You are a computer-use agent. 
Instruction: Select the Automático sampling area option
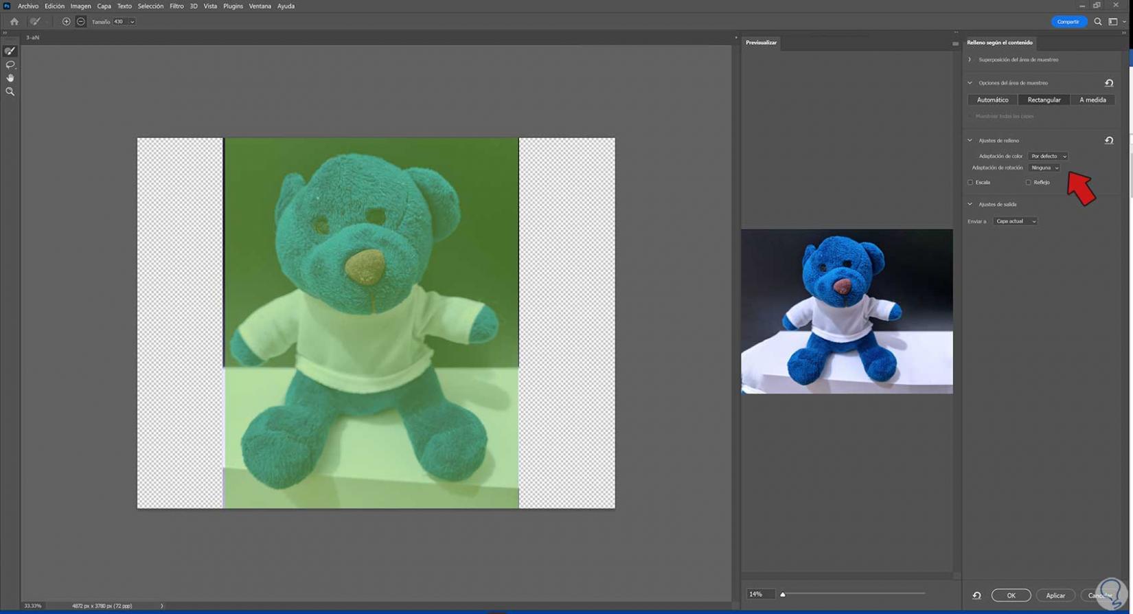pyautogui.click(x=992, y=100)
